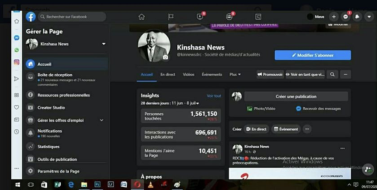Switch to the Vidéos tab

[x=188, y=74]
